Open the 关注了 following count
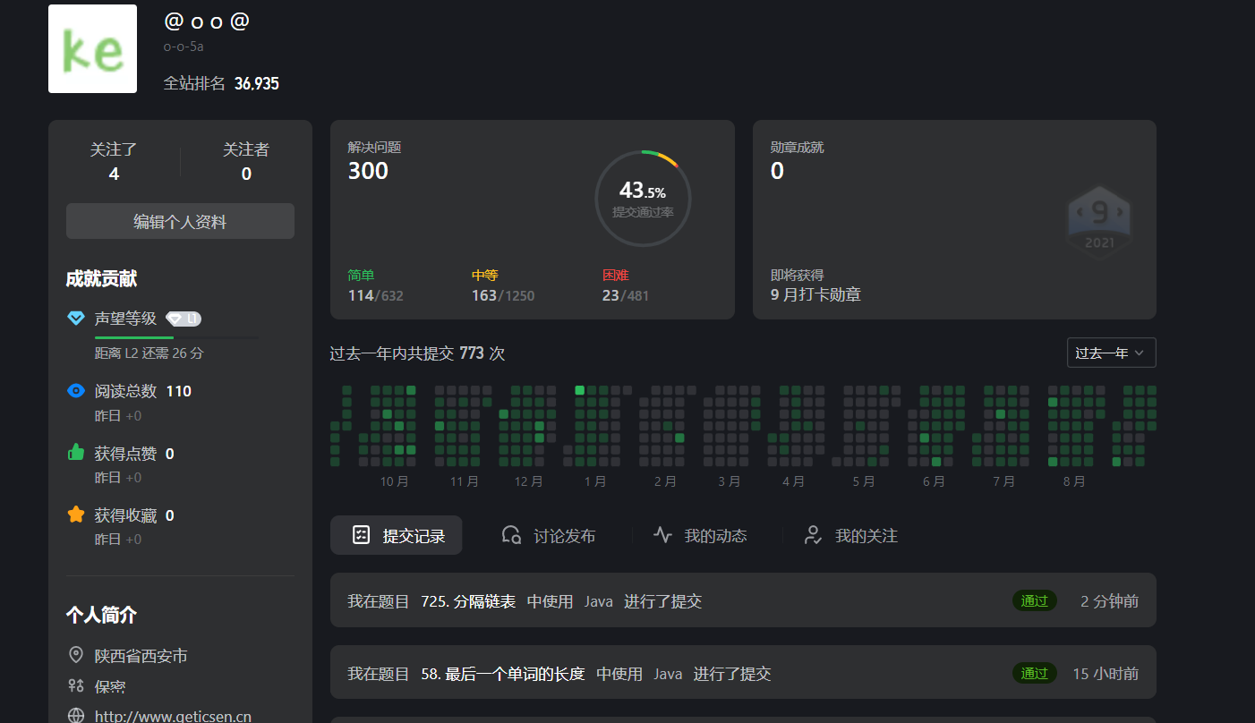The image size is (1255, 723). click(114, 161)
